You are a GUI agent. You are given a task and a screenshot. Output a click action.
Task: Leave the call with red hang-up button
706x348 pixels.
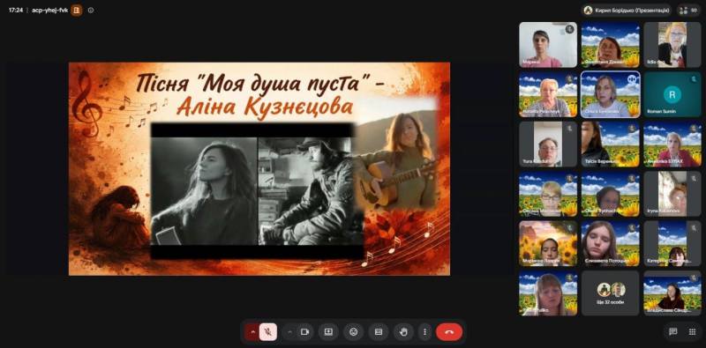[x=449, y=332]
